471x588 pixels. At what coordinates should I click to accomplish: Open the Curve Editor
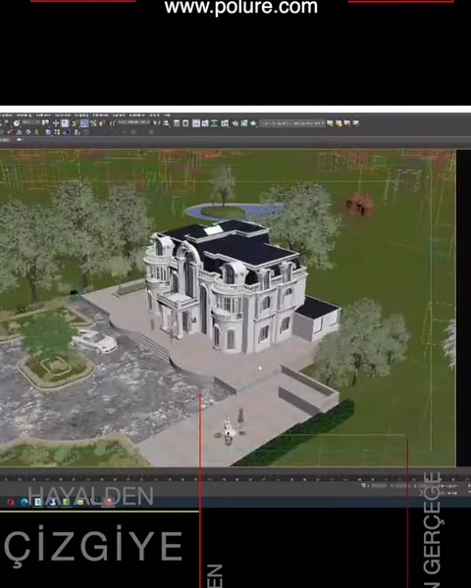coord(205,123)
